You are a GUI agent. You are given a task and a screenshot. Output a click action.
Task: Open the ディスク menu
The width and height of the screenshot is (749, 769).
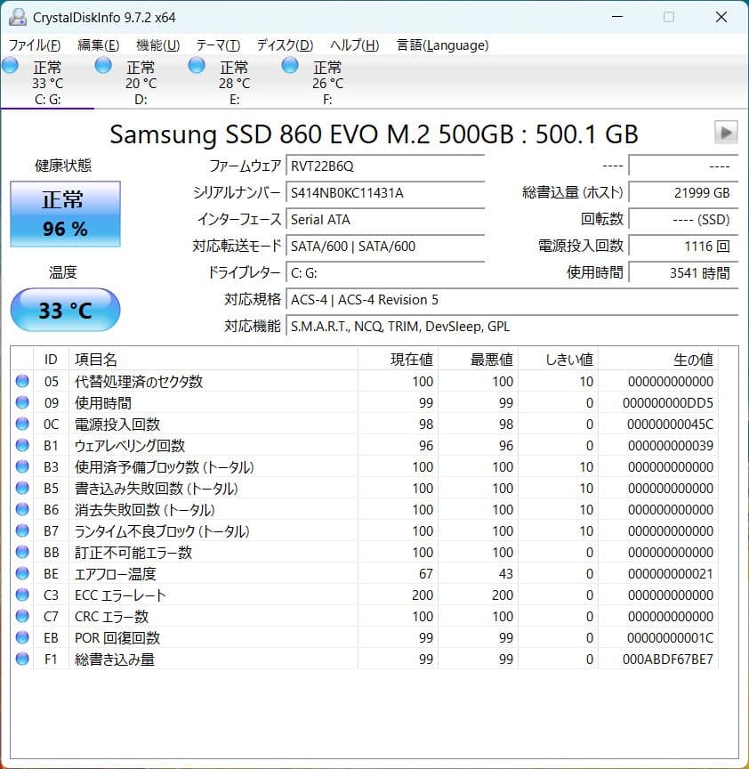point(283,45)
